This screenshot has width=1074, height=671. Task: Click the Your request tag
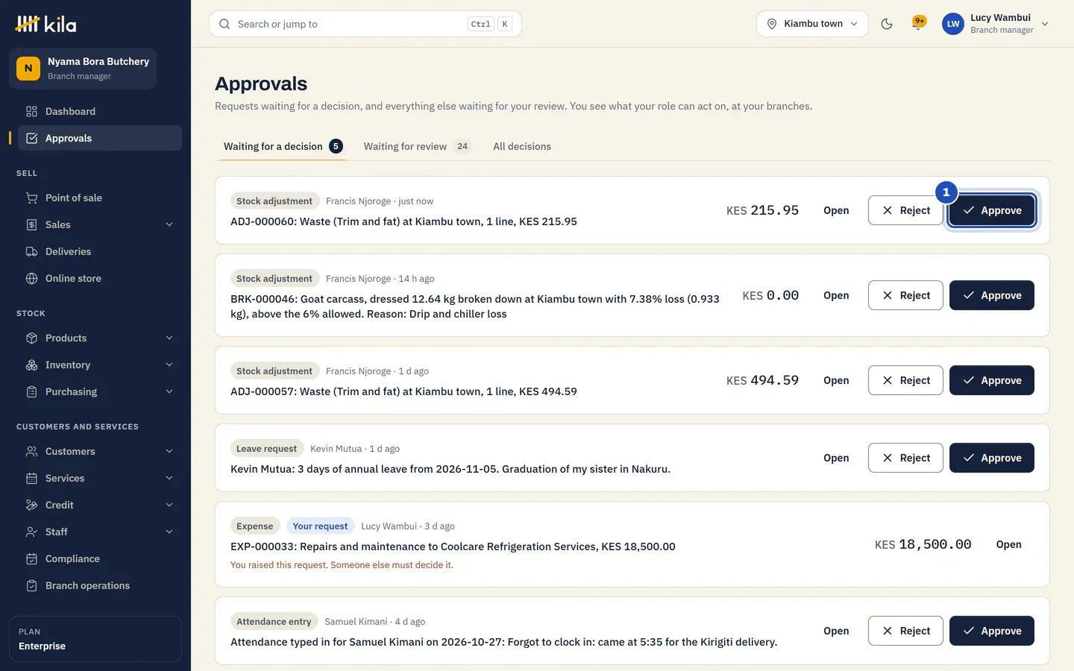point(320,526)
